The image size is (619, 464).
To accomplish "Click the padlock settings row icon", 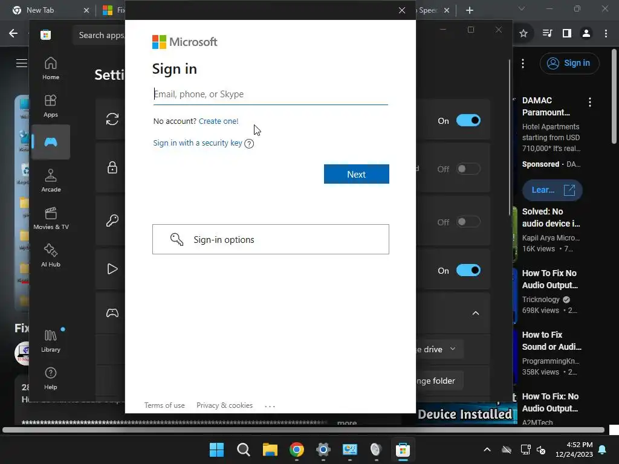I will pyautogui.click(x=112, y=167).
